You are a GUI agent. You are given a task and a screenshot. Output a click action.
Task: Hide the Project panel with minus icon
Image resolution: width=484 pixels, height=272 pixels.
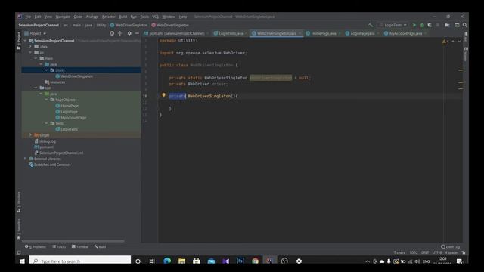coord(137,33)
